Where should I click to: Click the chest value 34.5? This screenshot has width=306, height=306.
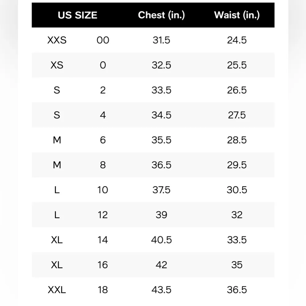161,115
